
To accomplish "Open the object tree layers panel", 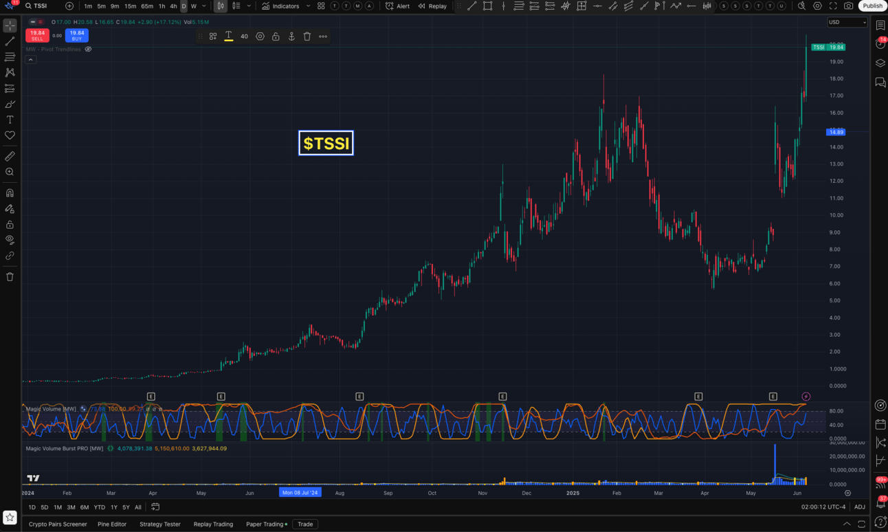I will 880,63.
